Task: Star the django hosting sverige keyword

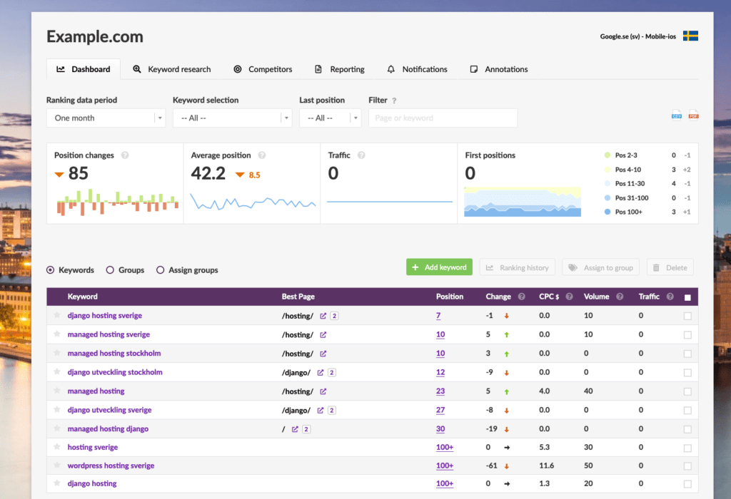Action: pyautogui.click(x=57, y=315)
